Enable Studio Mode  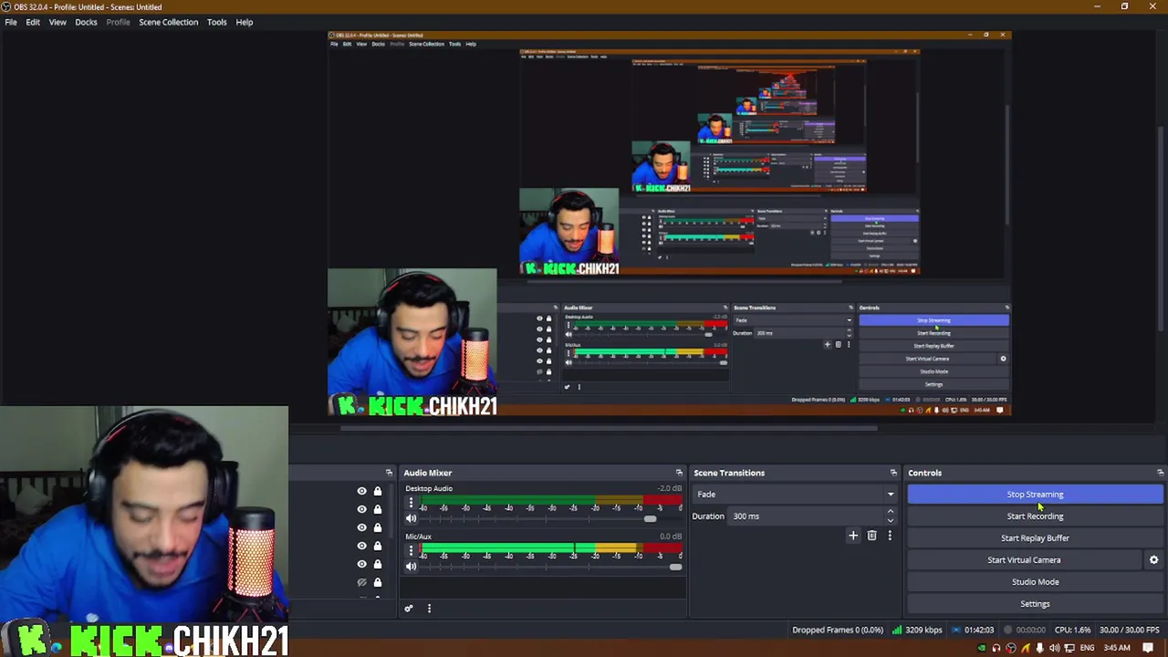pyautogui.click(x=1035, y=582)
